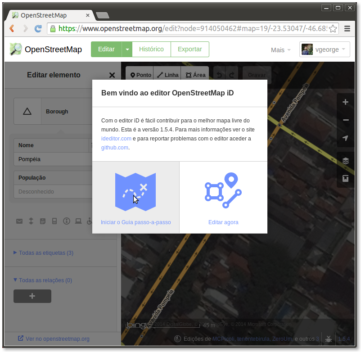
Task: Open the ideditor.com link
Action: click(116, 139)
